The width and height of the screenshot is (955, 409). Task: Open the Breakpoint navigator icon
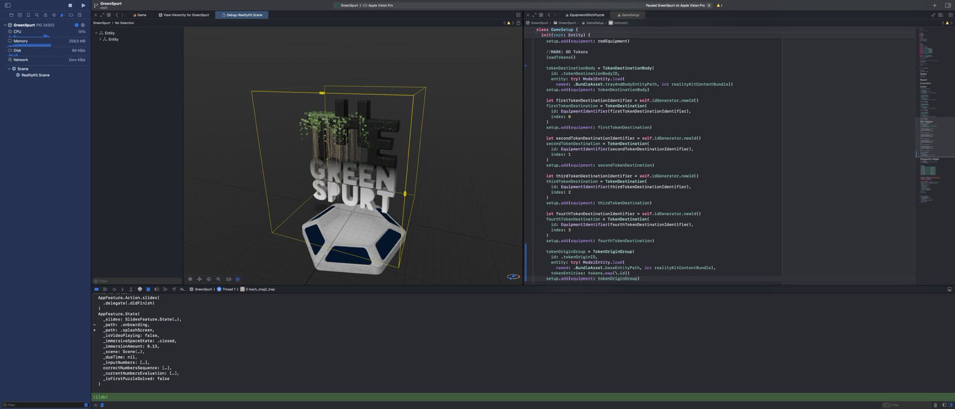point(71,15)
